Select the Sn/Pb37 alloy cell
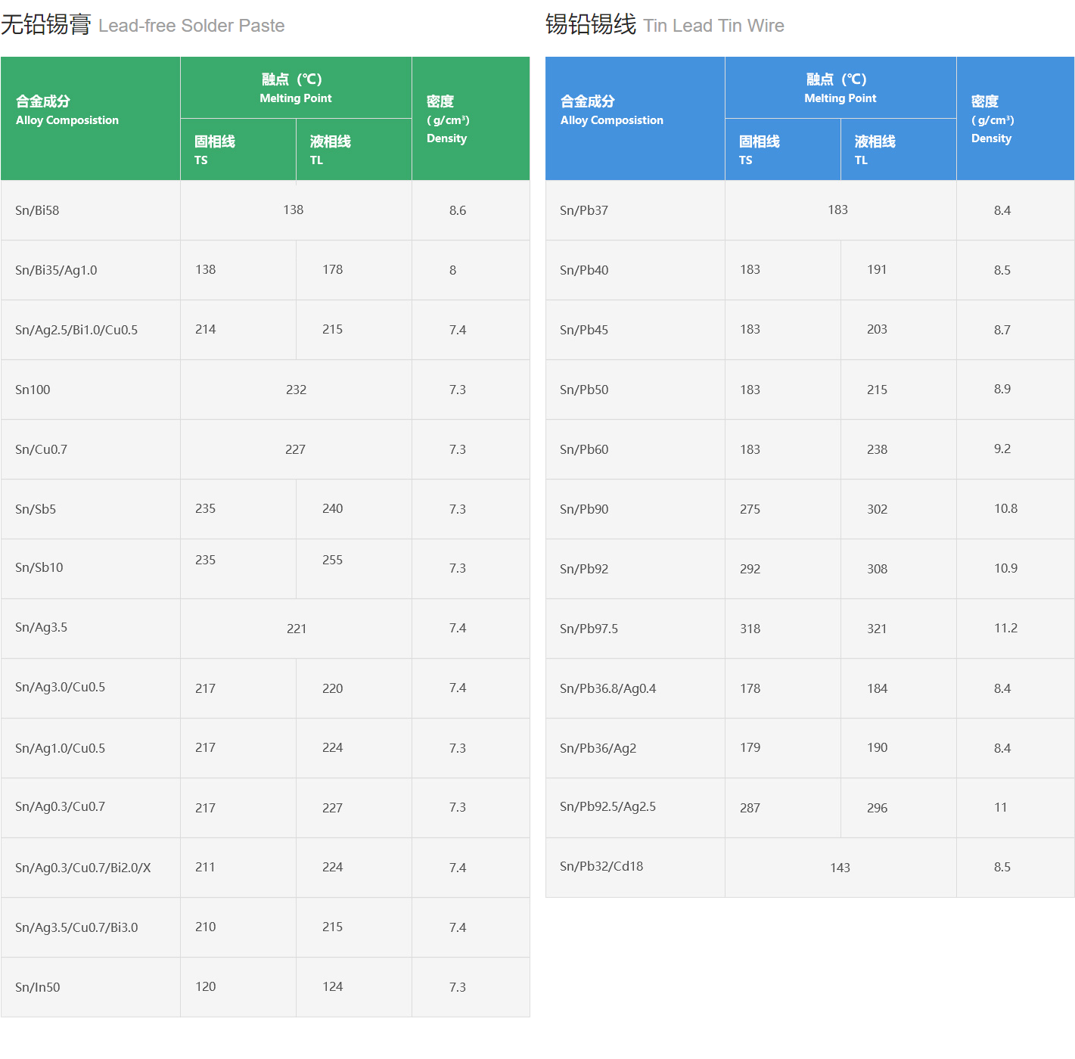1075x1059 pixels. pyautogui.click(x=584, y=210)
